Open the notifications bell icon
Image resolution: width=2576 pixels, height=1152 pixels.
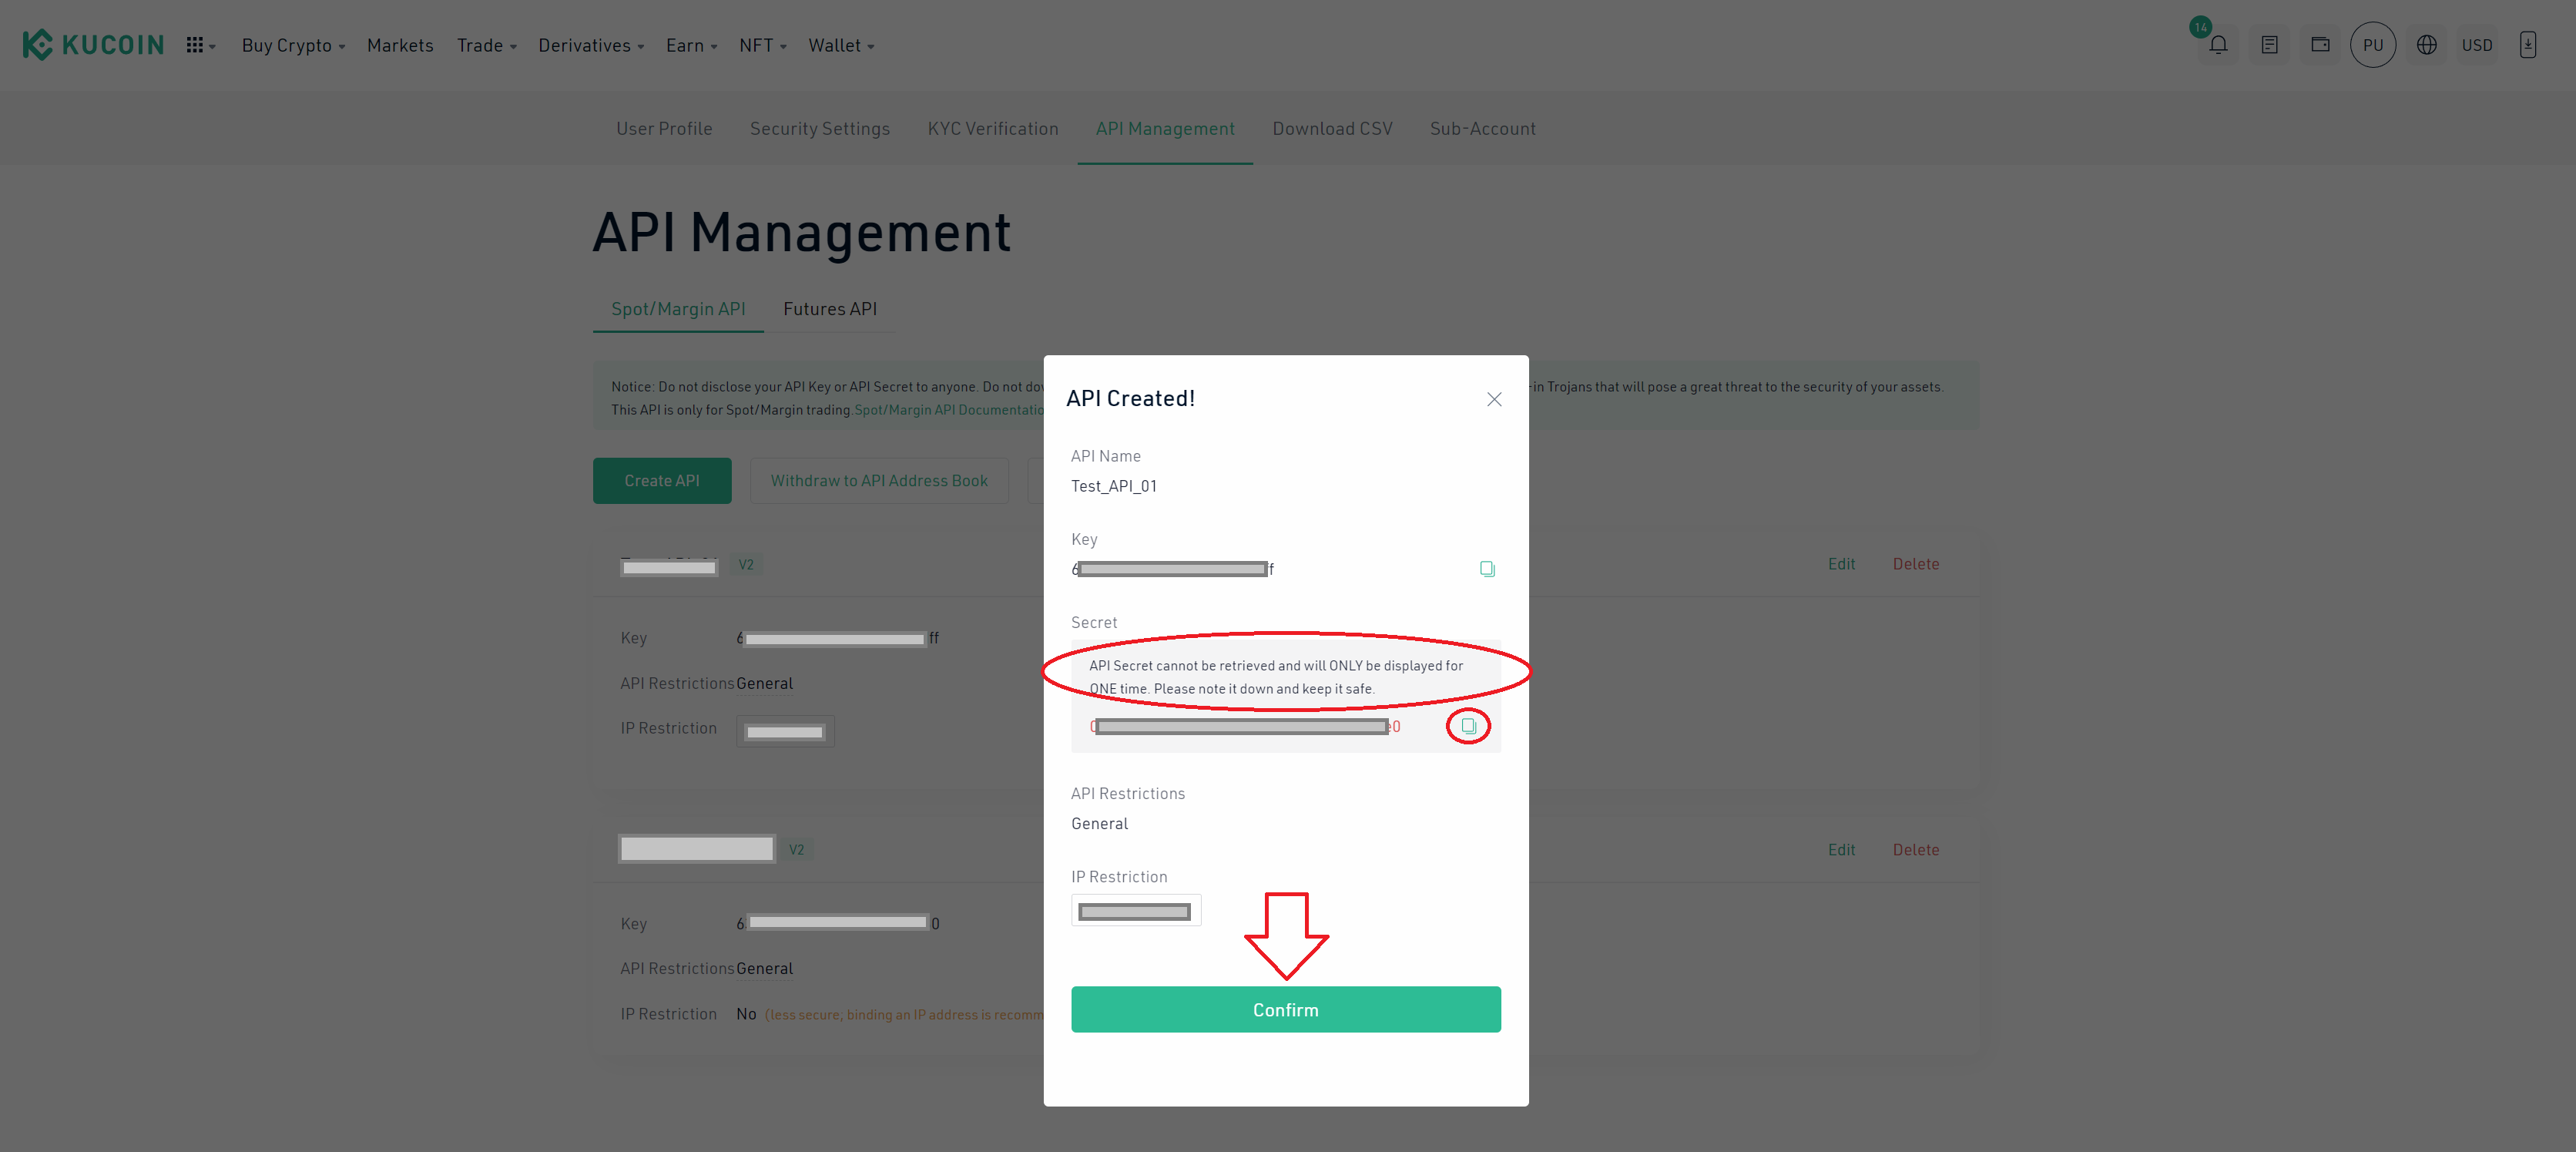(2218, 45)
